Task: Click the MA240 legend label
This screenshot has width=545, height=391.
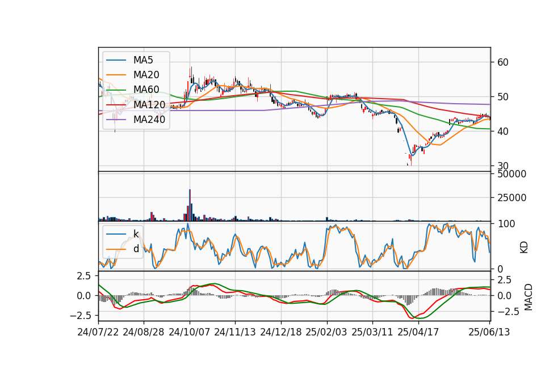Action: coord(149,120)
